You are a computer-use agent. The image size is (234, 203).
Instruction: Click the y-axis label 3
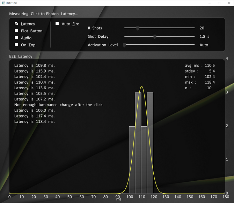tap(227, 92)
